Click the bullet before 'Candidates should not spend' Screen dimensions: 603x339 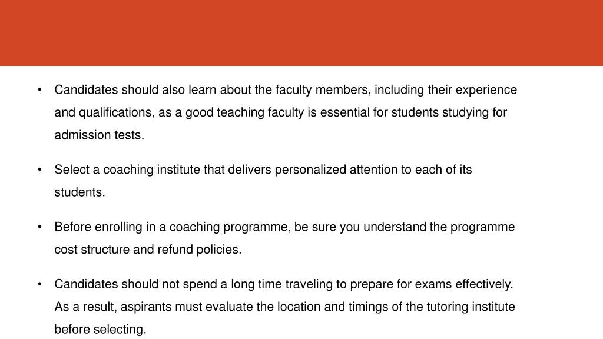39,284
